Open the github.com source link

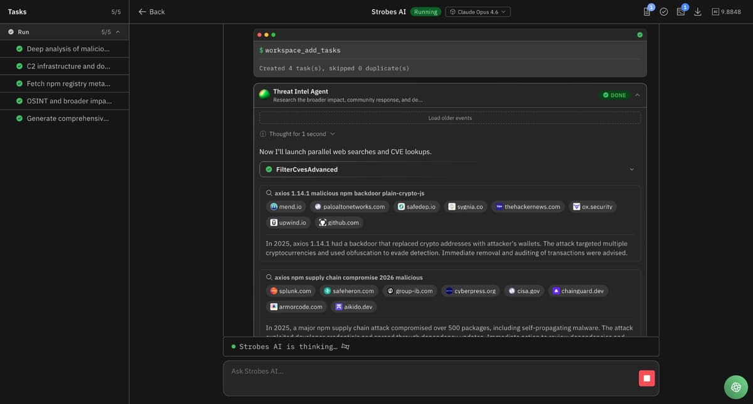(x=339, y=222)
